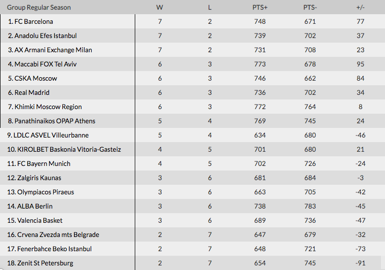385x270 pixels.
Task: Click Zenit St Petersburg team name
Action: pyautogui.click(x=43, y=263)
